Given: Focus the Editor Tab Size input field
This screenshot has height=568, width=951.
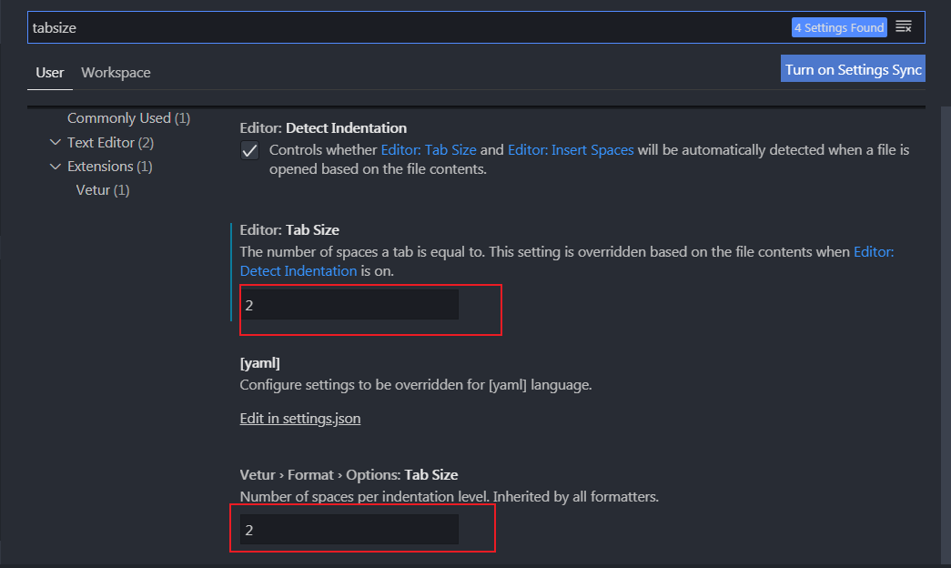Looking at the screenshot, I should 349,305.
